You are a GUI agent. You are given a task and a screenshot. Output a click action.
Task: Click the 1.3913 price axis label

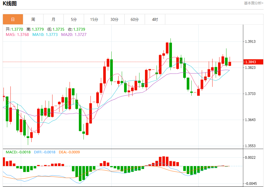[250, 41]
